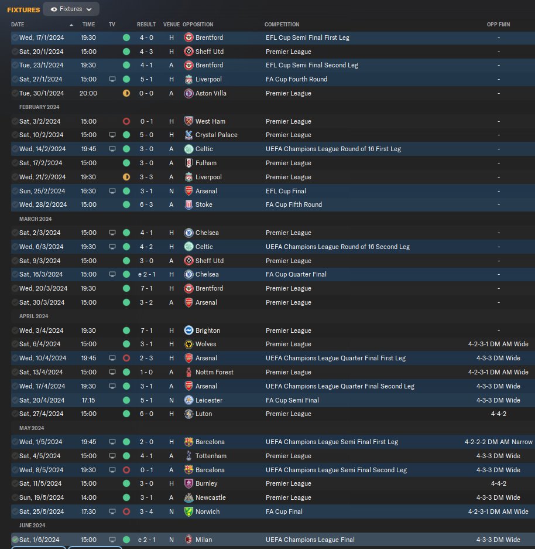Click Brighton club badge

[188, 330]
